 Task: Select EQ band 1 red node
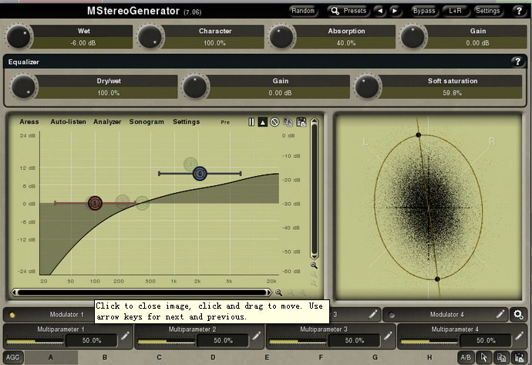coord(95,203)
